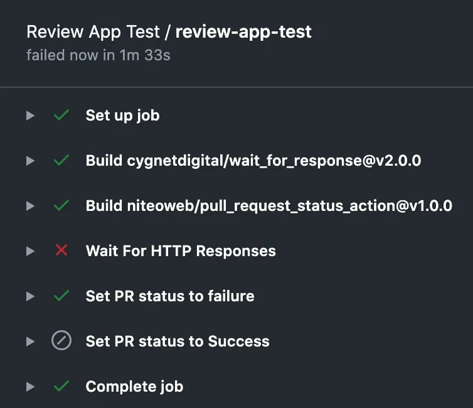Click success checkmark for wait_for_response build step
This screenshot has height=408, width=473.
[61, 160]
